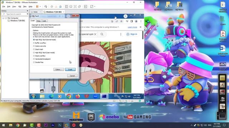This screenshot has height=128, width=229.
Task: Open the VM menu in VMware
Action: coord(20,6)
